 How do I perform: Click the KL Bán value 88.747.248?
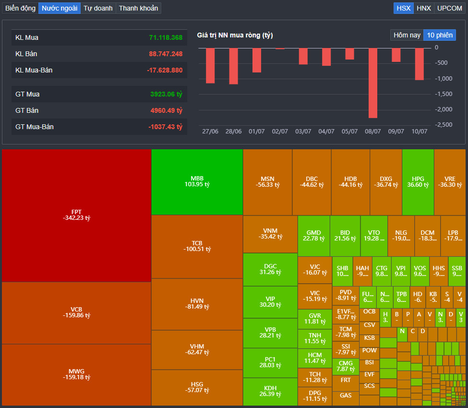pyautogui.click(x=166, y=54)
